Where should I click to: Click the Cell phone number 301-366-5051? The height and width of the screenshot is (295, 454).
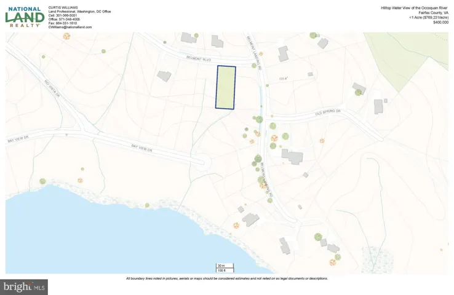tap(64, 15)
